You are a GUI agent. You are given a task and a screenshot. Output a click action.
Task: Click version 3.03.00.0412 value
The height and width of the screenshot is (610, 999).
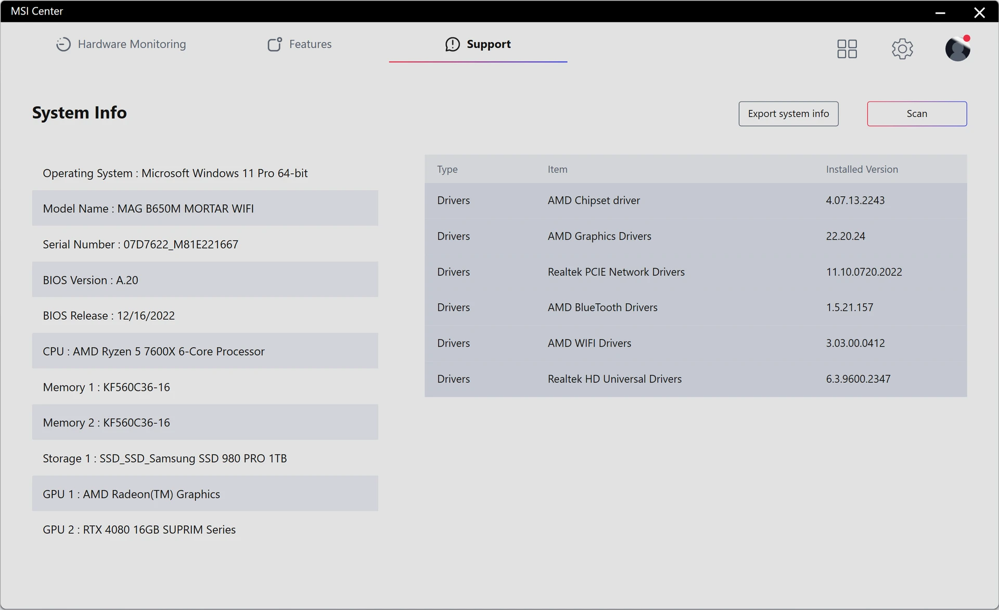(x=855, y=343)
